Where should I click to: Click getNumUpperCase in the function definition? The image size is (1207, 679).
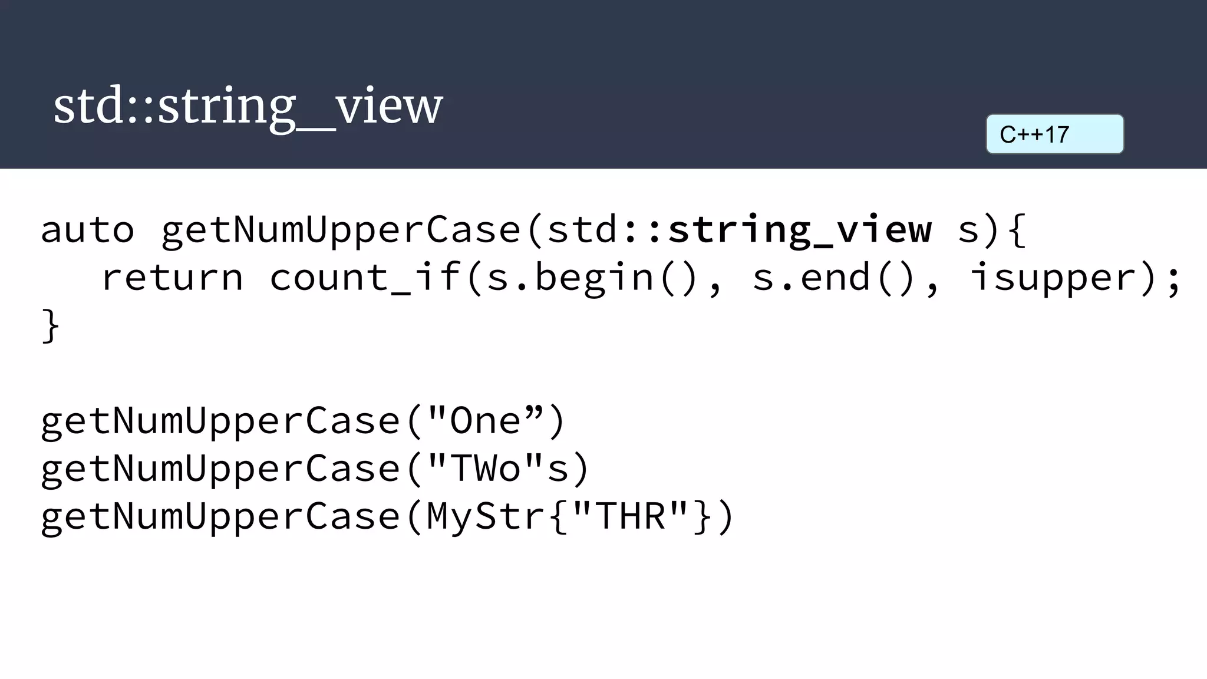pos(341,230)
